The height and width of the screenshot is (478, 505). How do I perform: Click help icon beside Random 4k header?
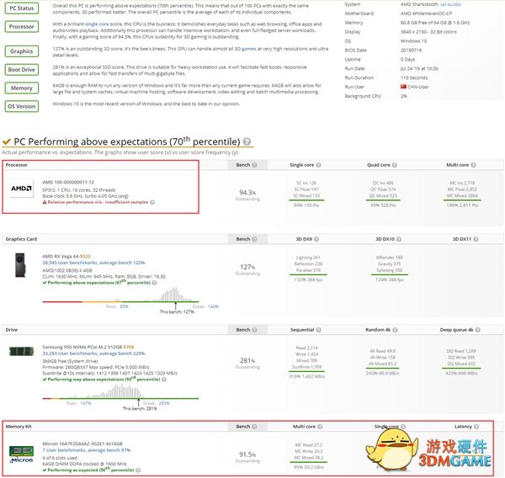coord(396,330)
